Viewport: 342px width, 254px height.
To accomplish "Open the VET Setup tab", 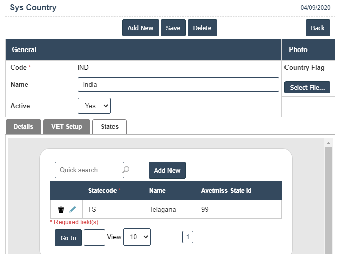I will 67,127.
